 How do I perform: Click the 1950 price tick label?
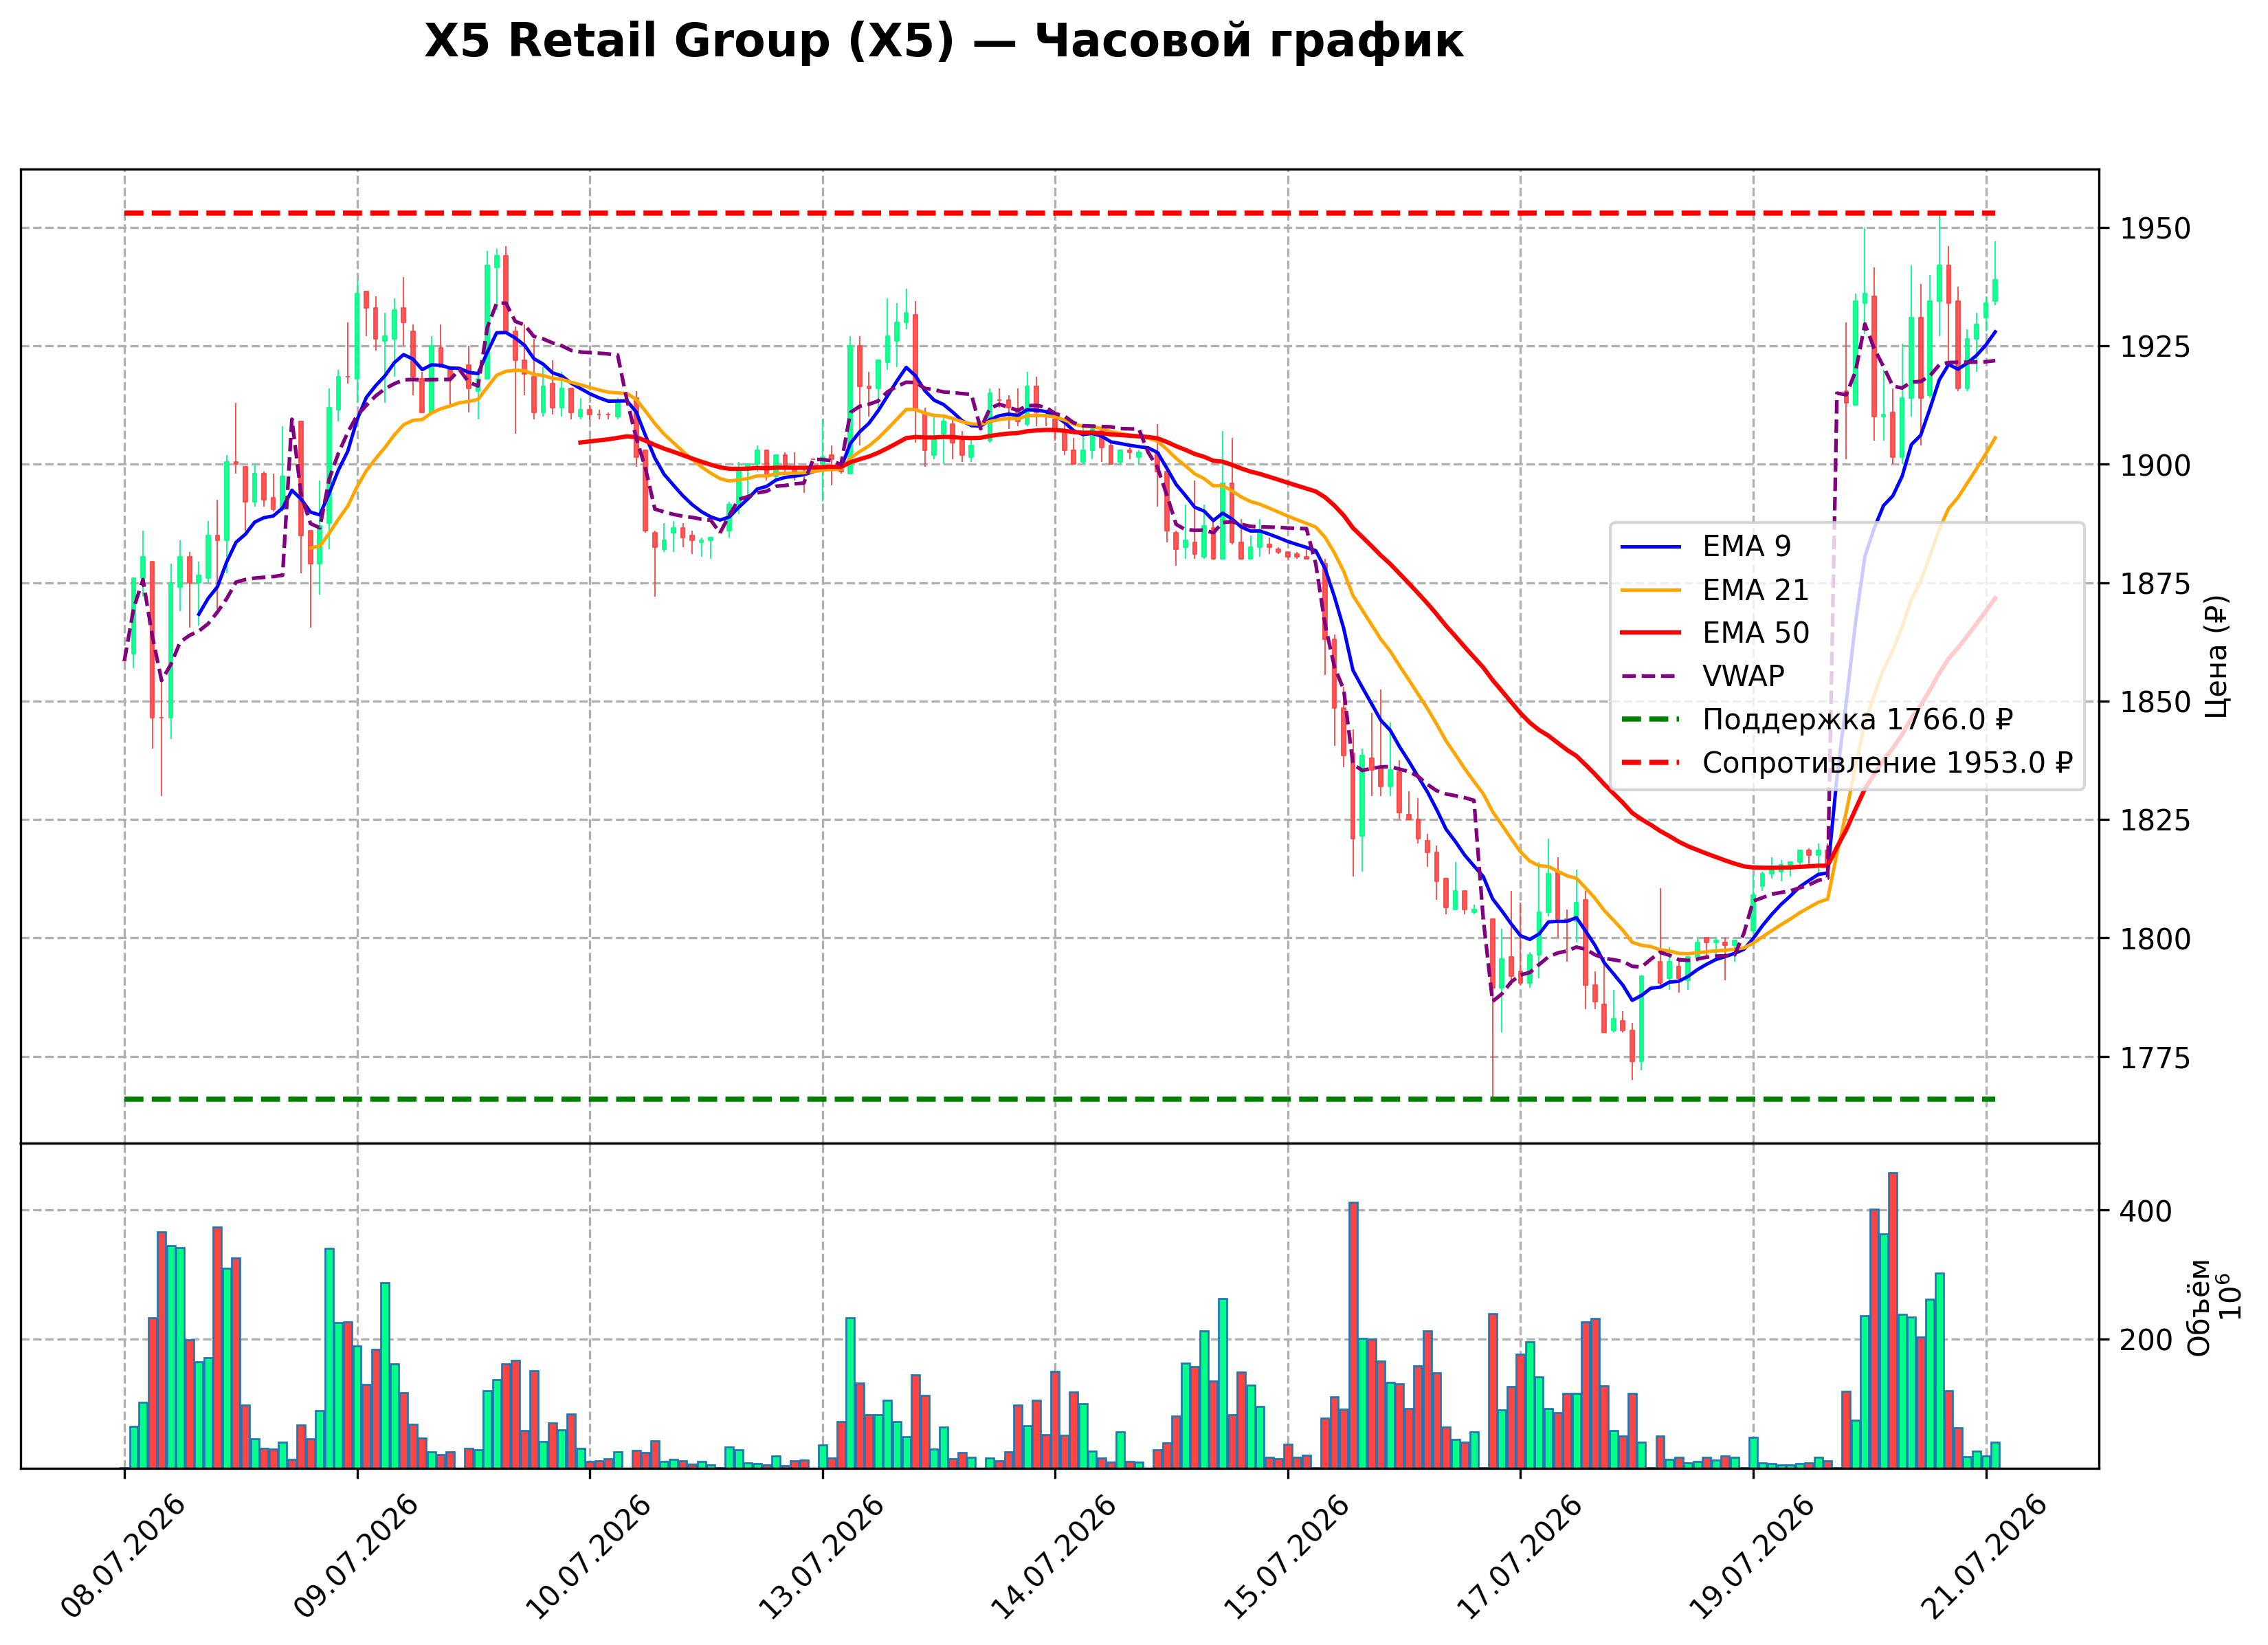click(x=2156, y=229)
